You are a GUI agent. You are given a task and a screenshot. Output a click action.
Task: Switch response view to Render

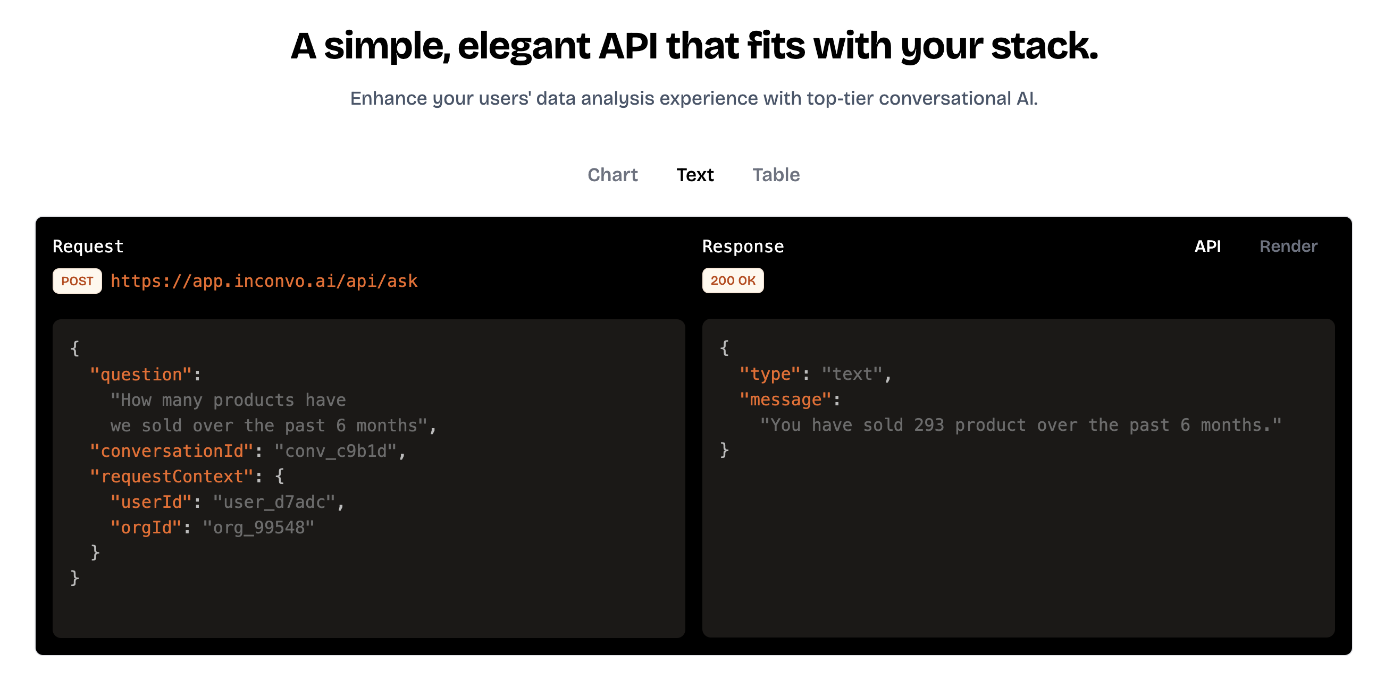1288,246
